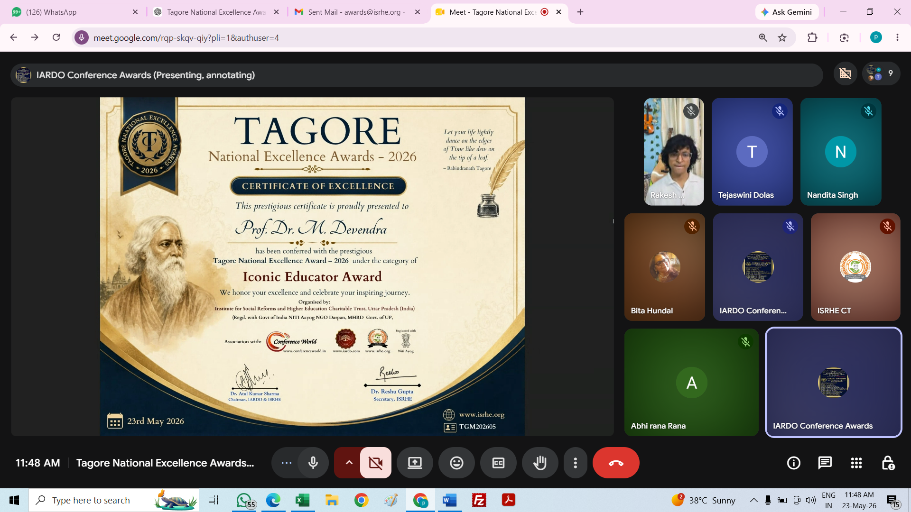Open the zoom level icon in address bar
911x512 pixels.
tap(763, 37)
